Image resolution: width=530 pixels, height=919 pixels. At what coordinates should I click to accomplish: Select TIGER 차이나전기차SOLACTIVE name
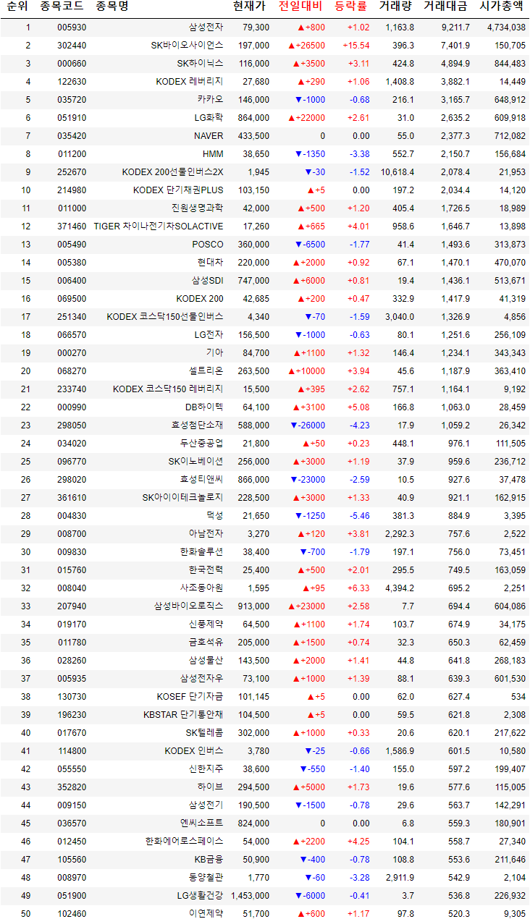pos(159,226)
